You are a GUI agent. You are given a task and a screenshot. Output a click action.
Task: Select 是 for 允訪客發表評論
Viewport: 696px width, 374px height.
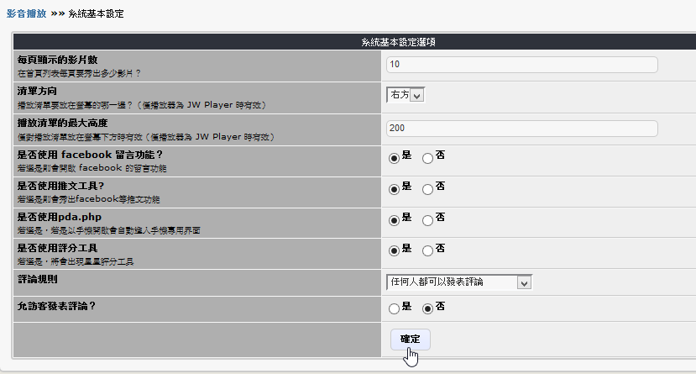394,309
